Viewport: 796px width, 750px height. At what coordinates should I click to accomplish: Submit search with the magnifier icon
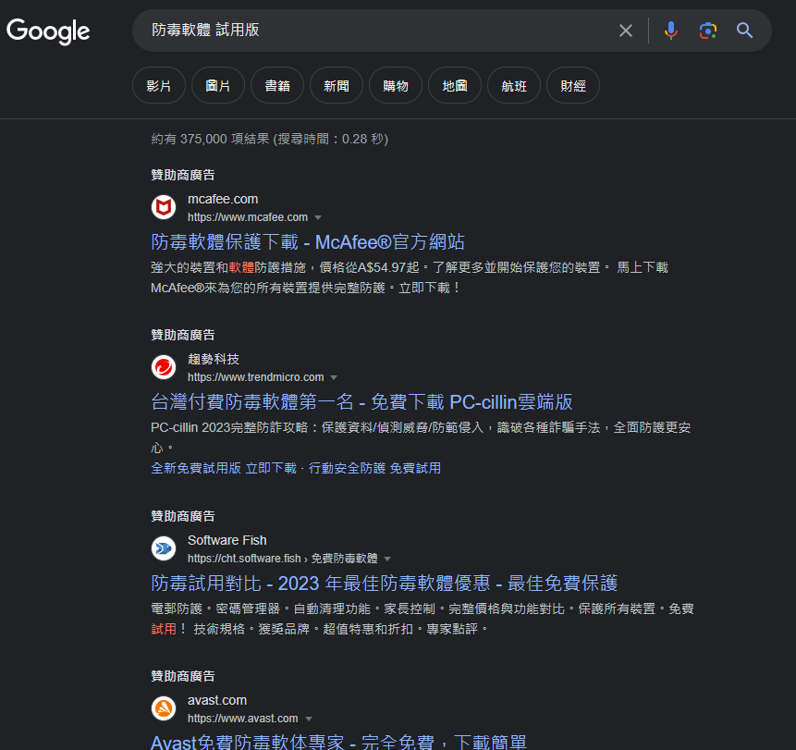point(744,31)
